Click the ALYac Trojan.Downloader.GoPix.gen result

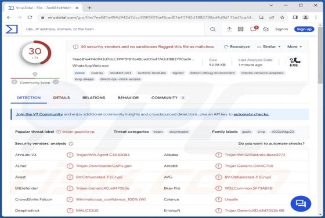click(x=104, y=166)
